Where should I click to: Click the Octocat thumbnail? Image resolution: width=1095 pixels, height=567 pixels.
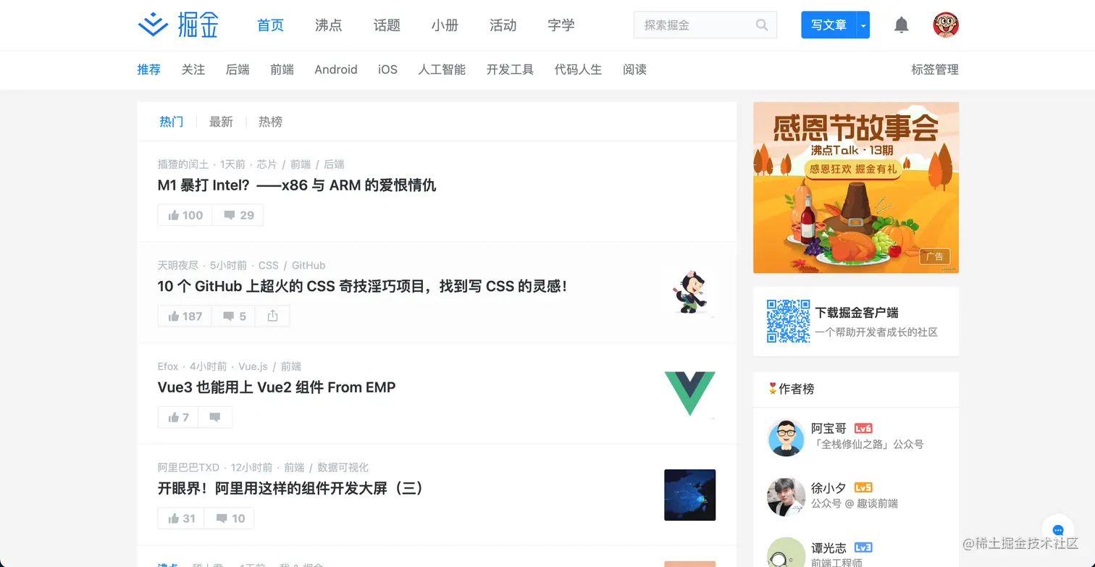click(x=689, y=293)
